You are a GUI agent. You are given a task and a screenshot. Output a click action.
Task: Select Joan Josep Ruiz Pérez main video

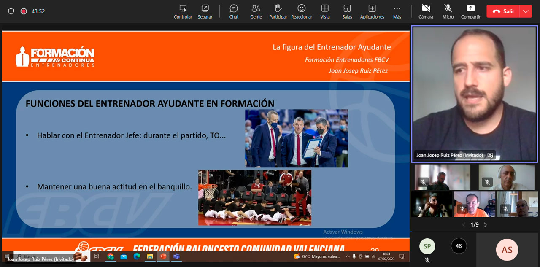[475, 94]
